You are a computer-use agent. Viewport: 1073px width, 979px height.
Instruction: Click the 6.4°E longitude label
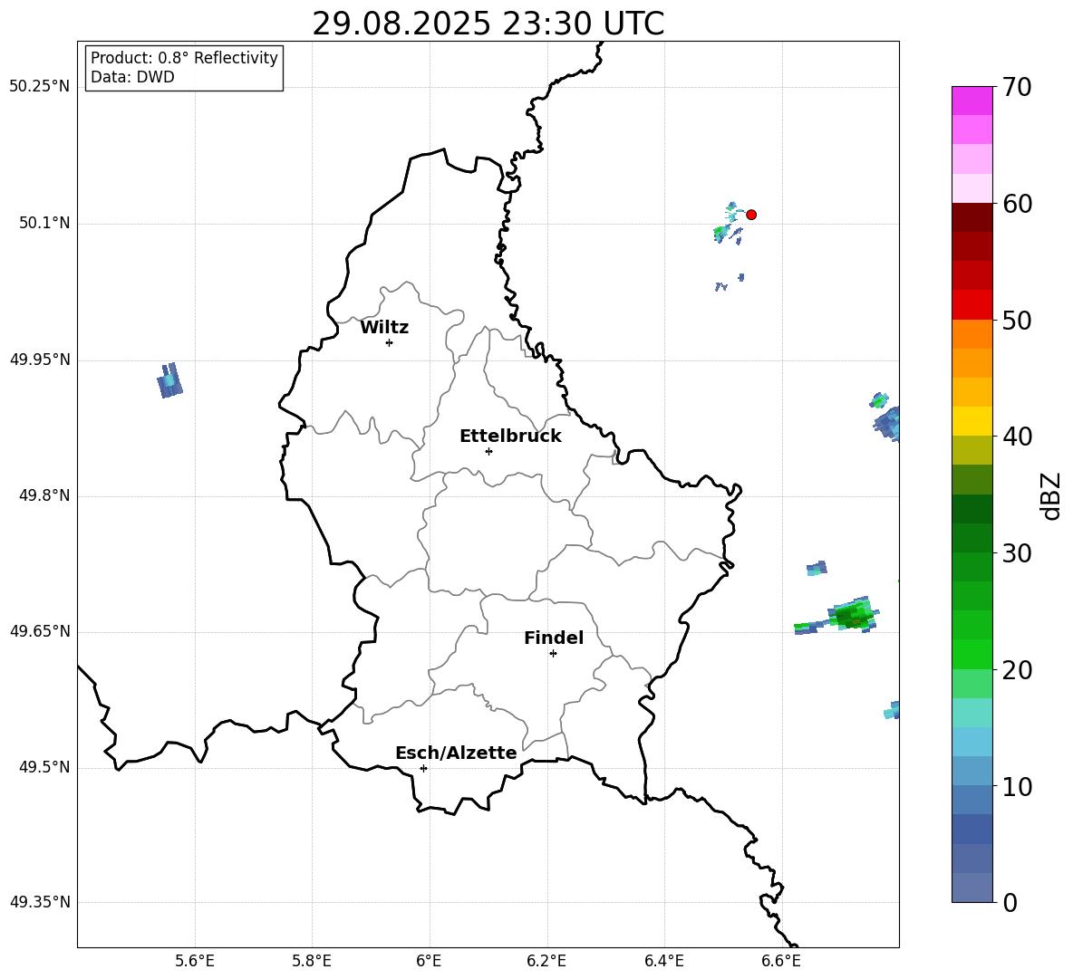pos(663,961)
